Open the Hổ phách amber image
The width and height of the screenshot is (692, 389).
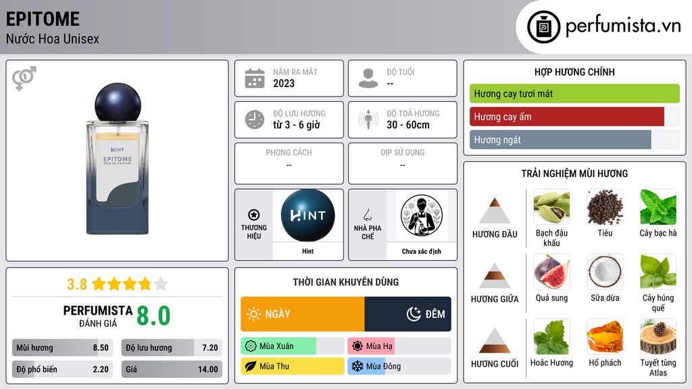point(605,336)
